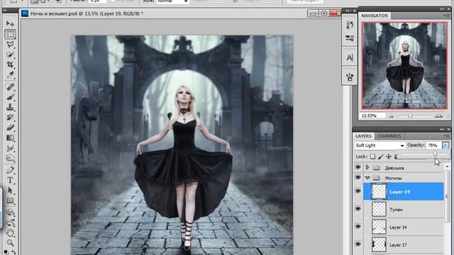
Task: Select the Quick Selection tool
Action: coord(10,55)
